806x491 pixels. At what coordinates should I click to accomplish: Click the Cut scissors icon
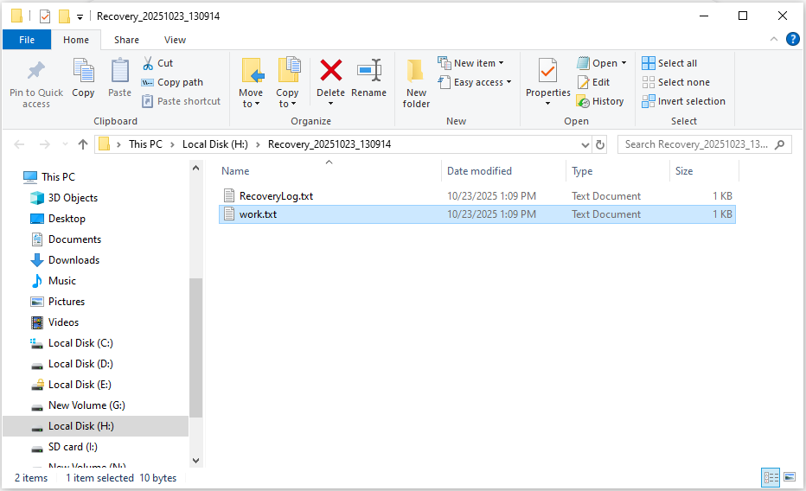pyautogui.click(x=148, y=63)
